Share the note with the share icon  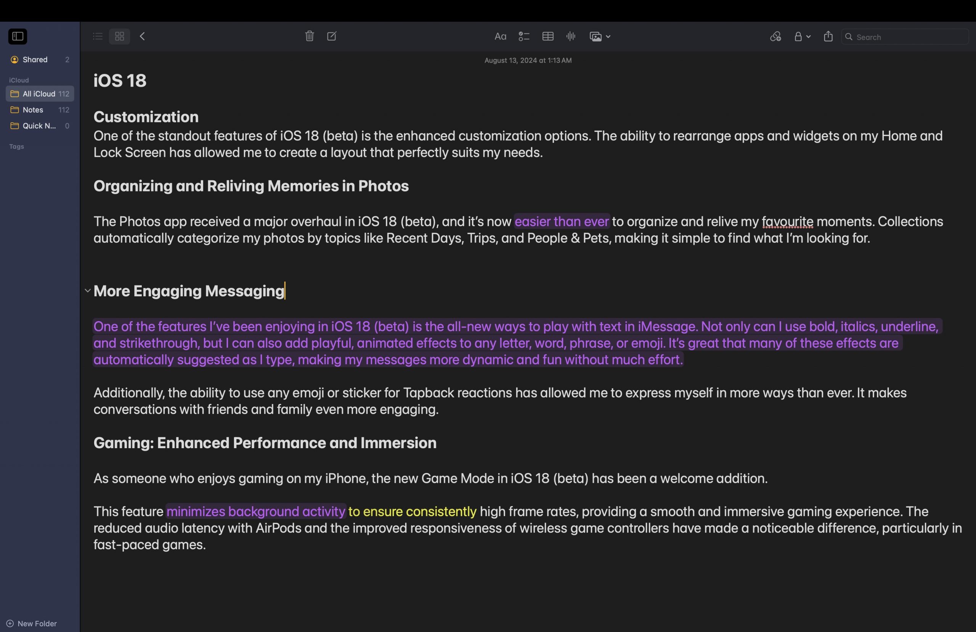[x=828, y=37]
